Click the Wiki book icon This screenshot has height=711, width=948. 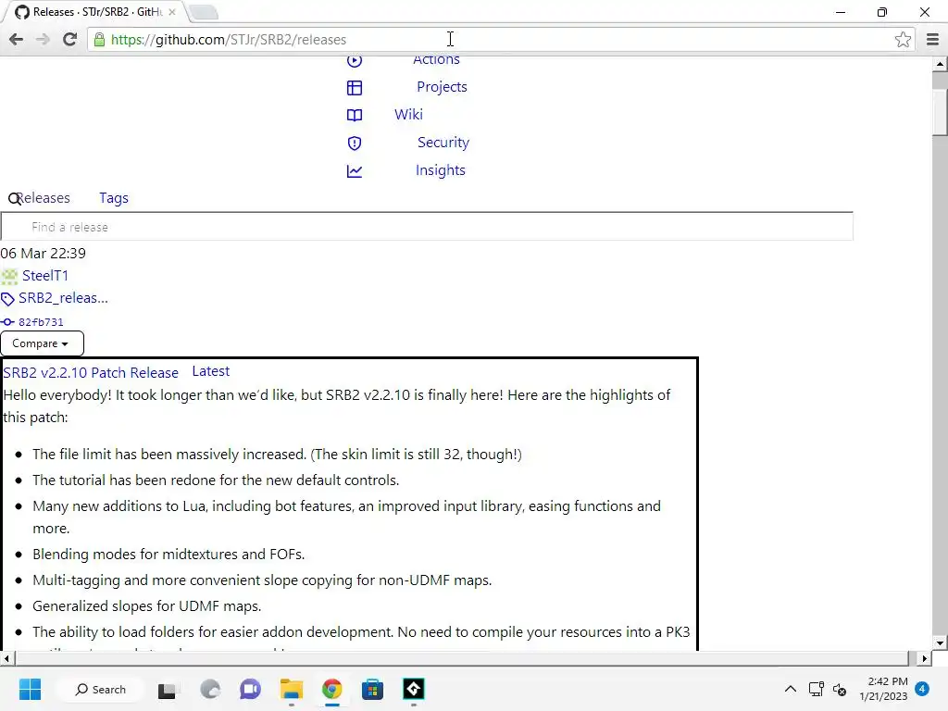(355, 115)
